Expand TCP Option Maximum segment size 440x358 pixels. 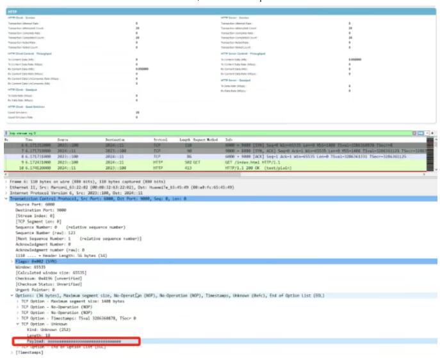click(x=16, y=301)
